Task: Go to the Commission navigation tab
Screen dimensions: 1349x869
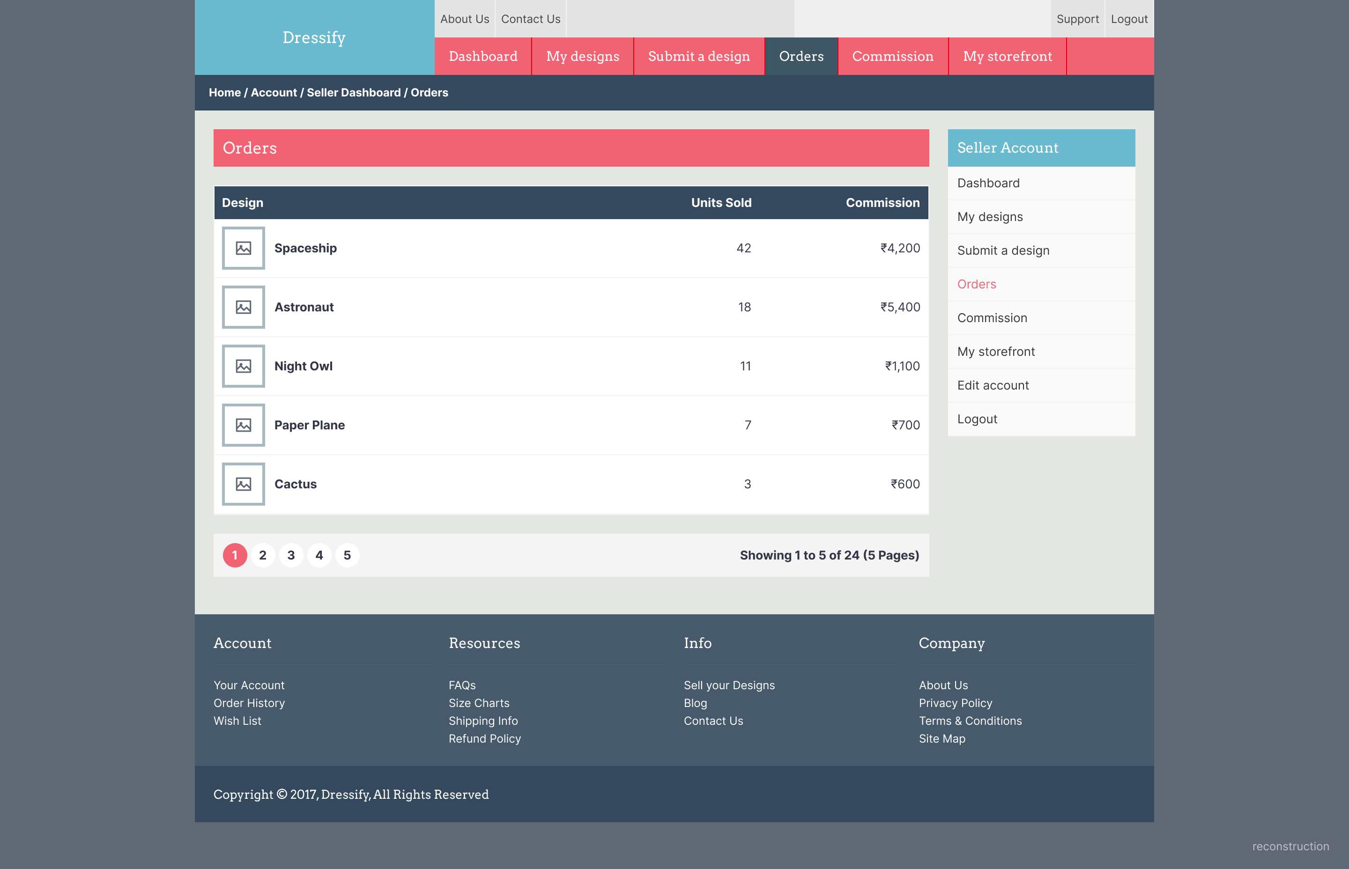Action: [893, 57]
